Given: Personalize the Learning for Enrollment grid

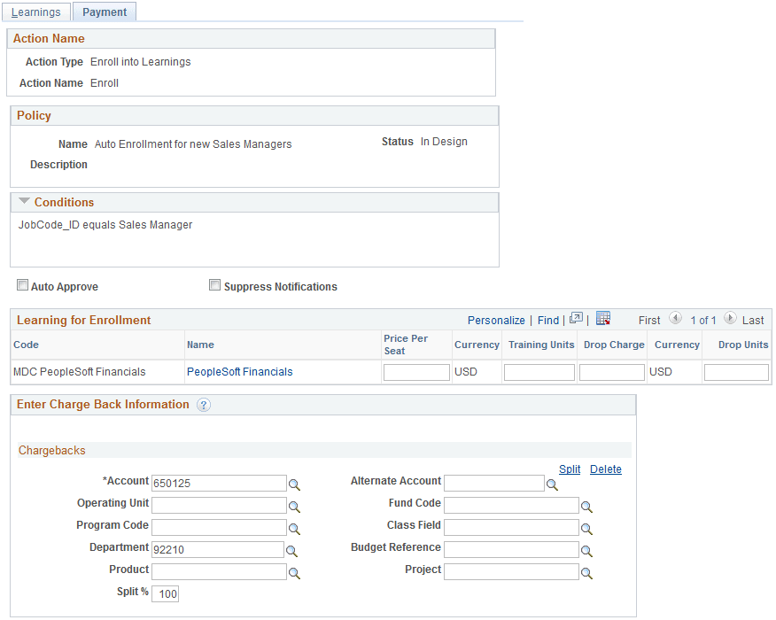Looking at the screenshot, I should click(x=496, y=320).
